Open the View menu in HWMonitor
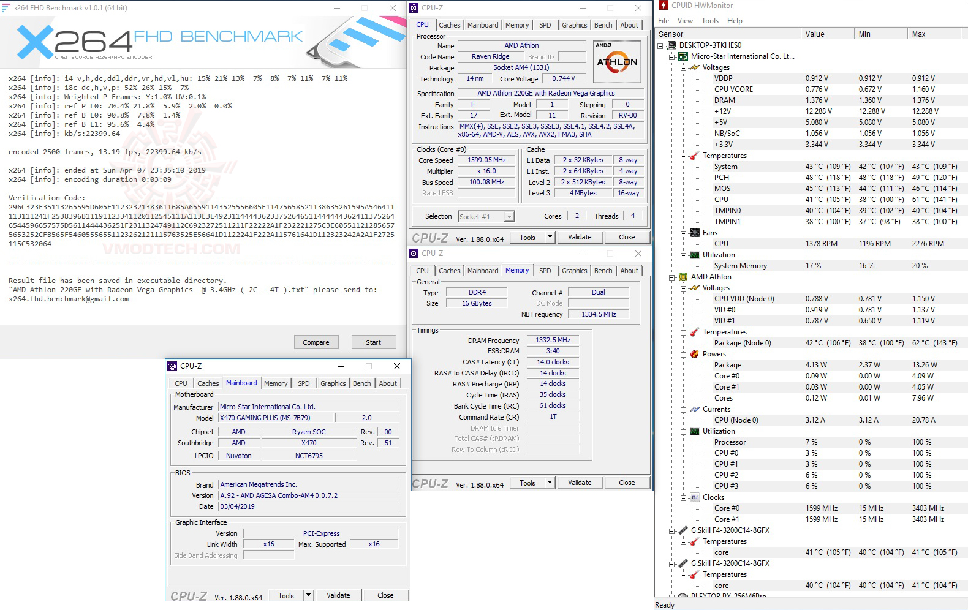Viewport: 968px width, 610px height. click(x=685, y=21)
